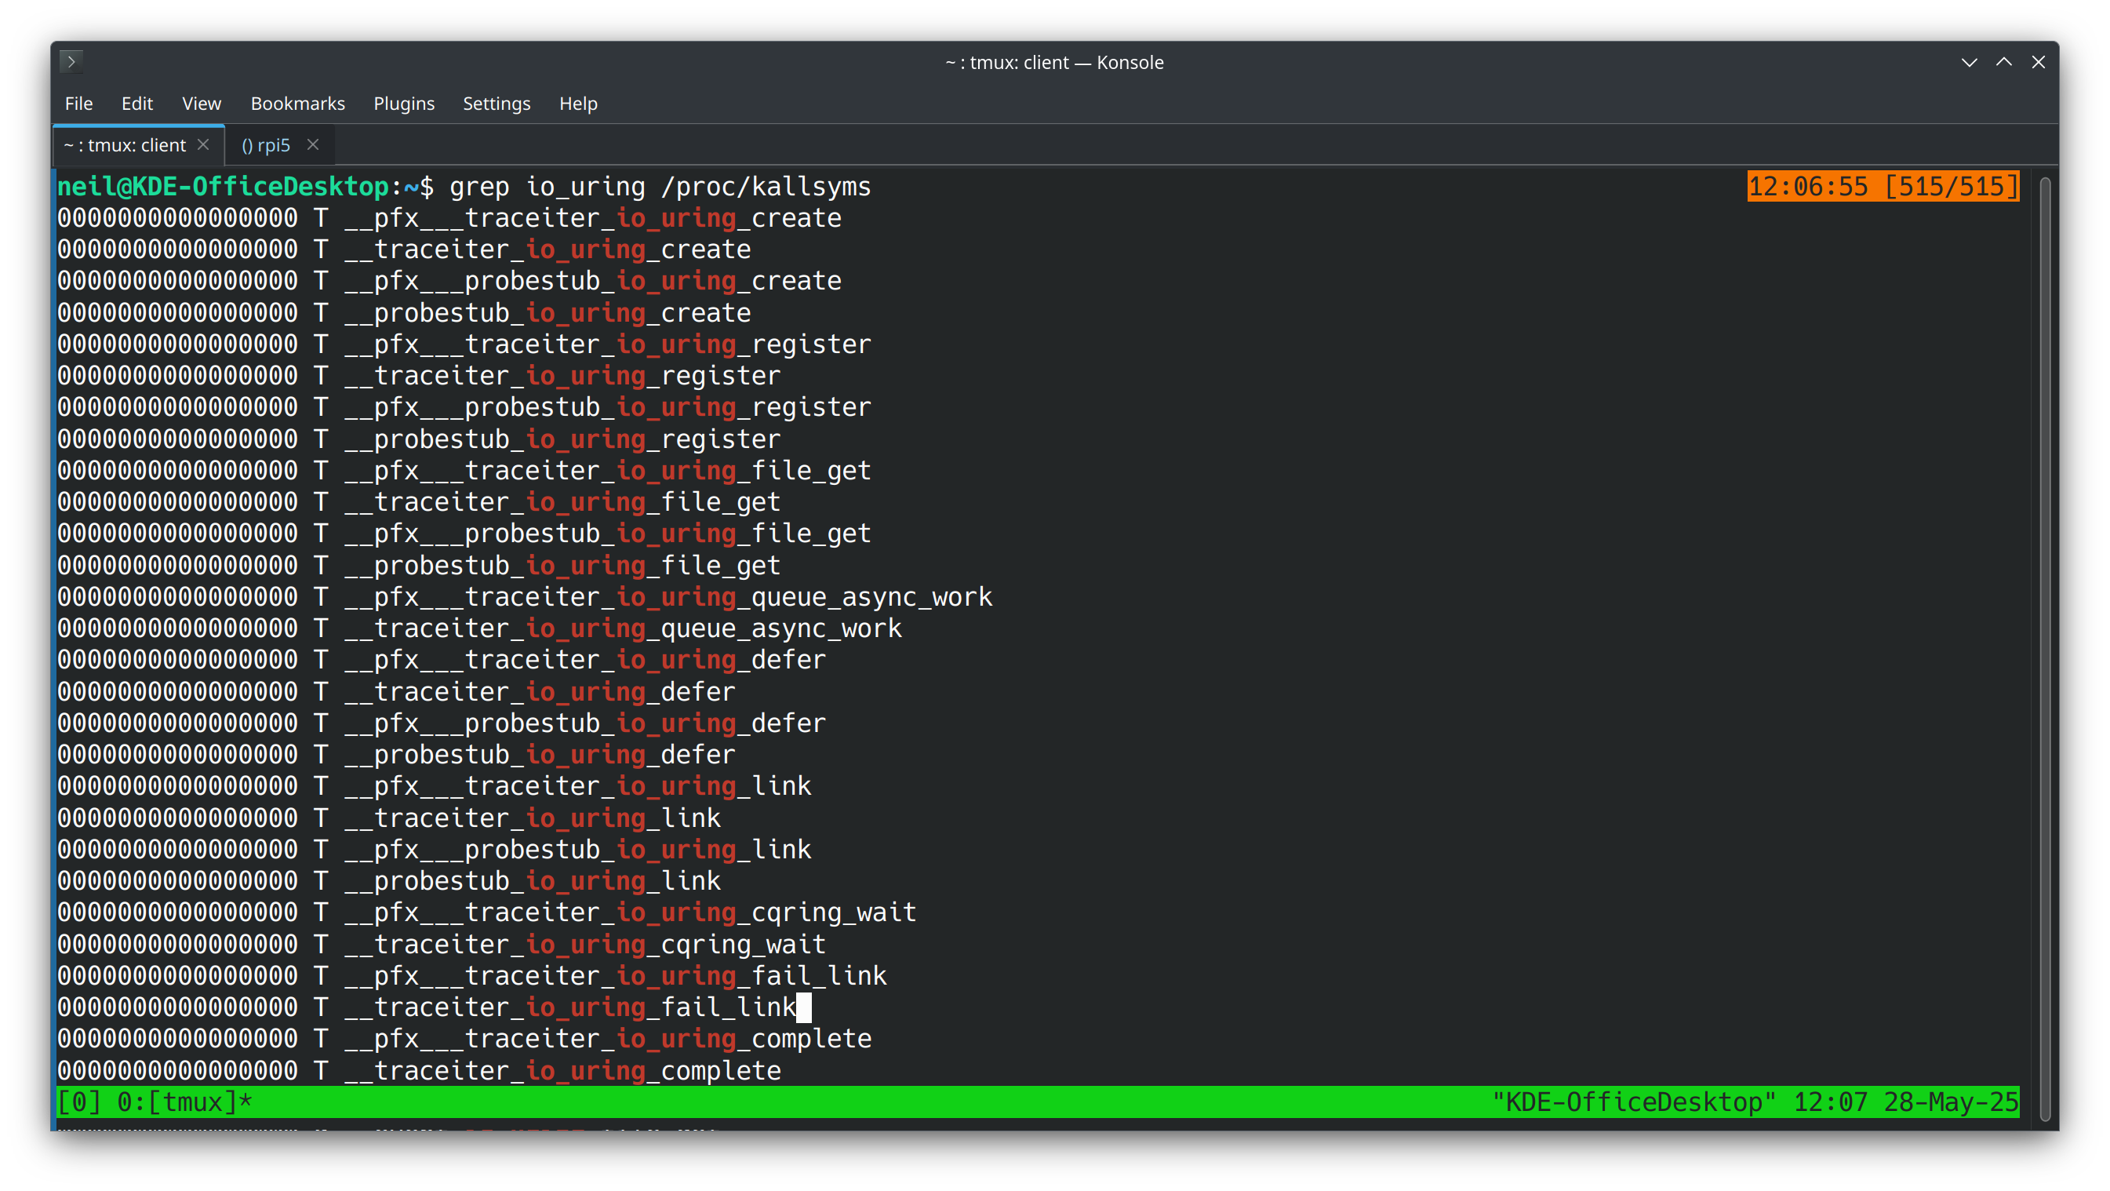Click the maximize chevron in the title bar
The height and width of the screenshot is (1191, 2110).
2004,61
